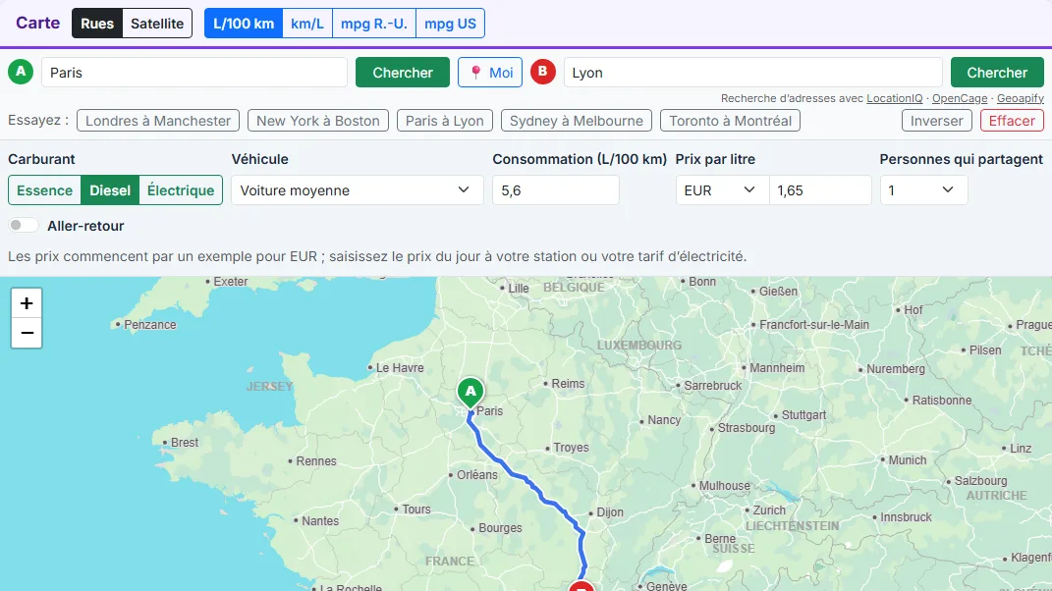Open the LocationIQ link

894,98
